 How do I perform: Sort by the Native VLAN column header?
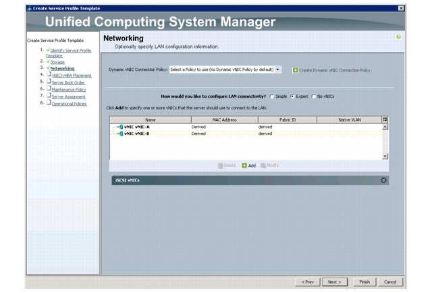350,119
